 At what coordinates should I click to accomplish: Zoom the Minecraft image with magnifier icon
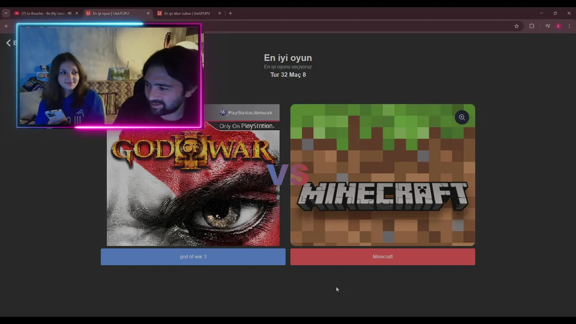462,117
